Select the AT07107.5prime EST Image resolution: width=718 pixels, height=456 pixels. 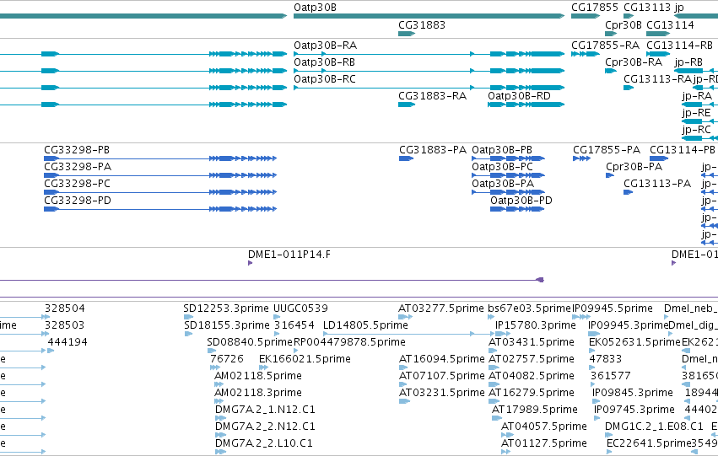pyautogui.click(x=441, y=376)
